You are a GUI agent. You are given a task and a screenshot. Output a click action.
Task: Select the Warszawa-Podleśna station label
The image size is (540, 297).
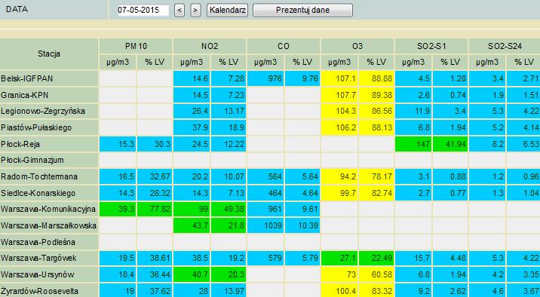49,242
